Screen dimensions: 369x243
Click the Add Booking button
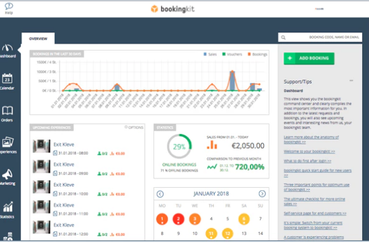(309, 58)
